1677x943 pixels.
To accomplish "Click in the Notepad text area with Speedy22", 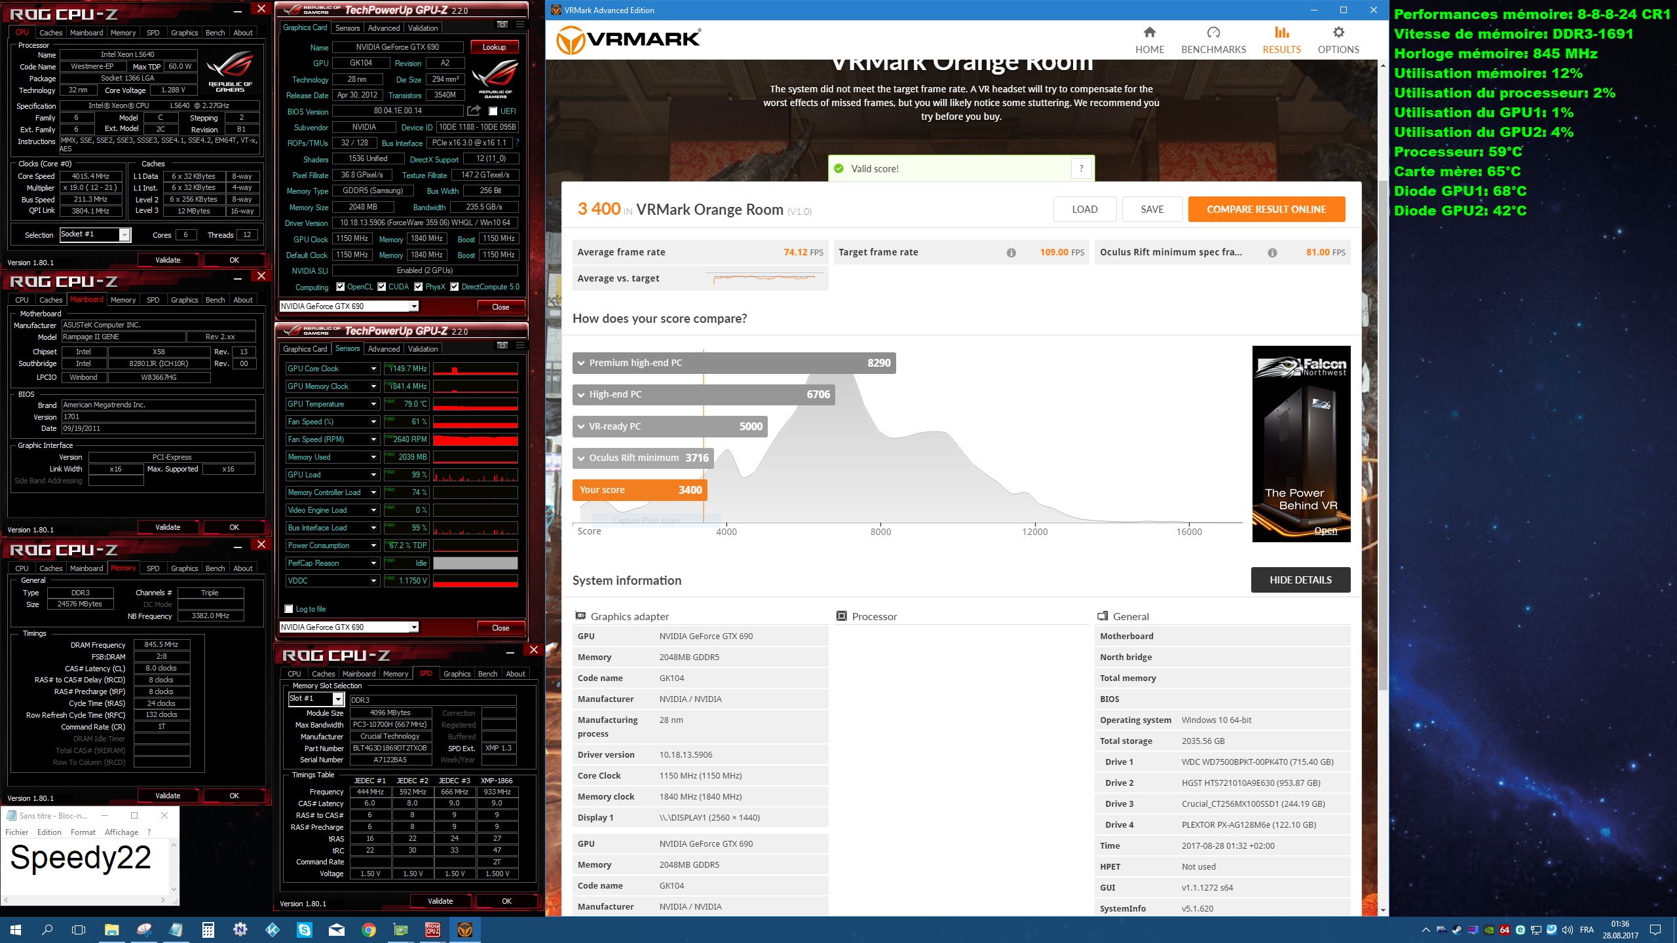I will tap(85, 867).
